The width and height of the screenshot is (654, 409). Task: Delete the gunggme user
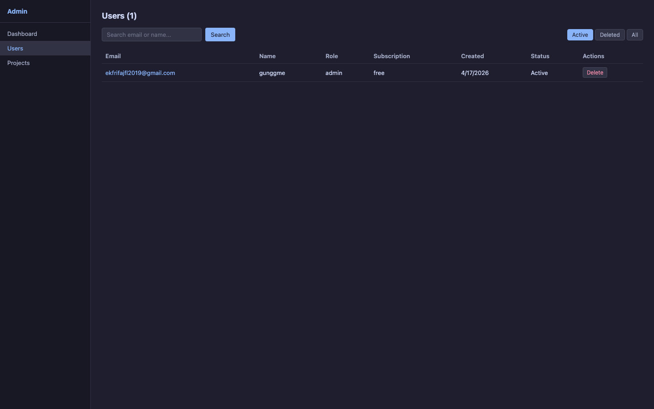(595, 73)
